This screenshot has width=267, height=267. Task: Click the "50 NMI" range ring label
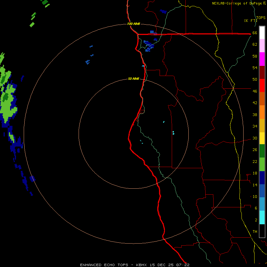[x=133, y=79]
